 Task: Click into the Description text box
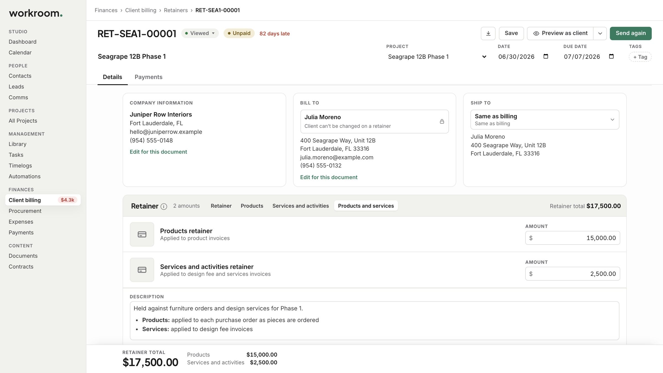374,321
